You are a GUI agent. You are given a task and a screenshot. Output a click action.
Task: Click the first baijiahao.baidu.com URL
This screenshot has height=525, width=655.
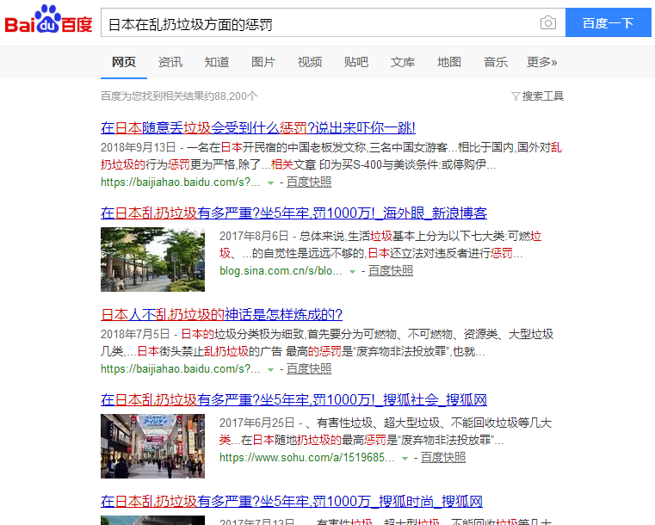181,182
